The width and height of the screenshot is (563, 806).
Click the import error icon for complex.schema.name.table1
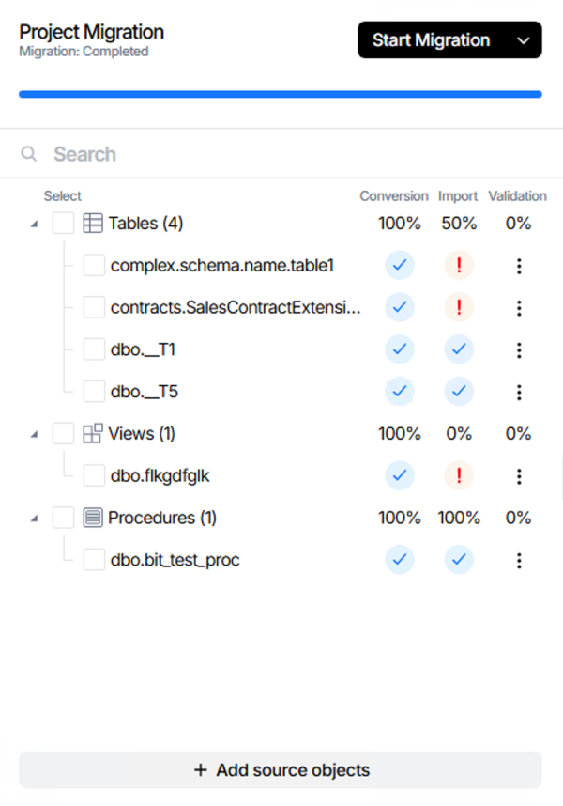[x=459, y=266]
